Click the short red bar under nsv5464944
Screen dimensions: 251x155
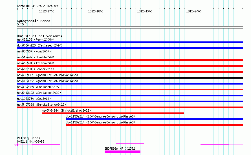pyautogui.click(x=113, y=113)
